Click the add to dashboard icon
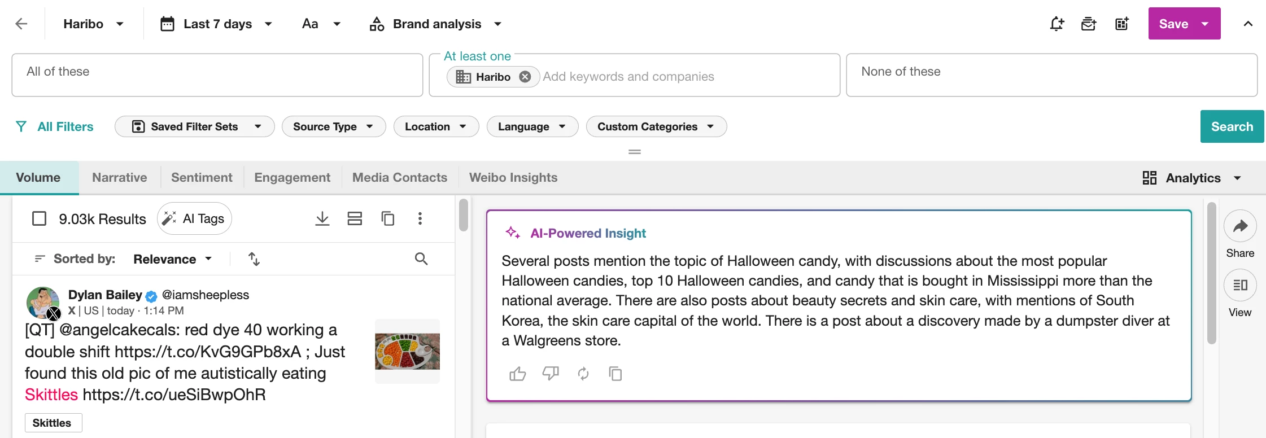The width and height of the screenshot is (1266, 438). point(1121,24)
